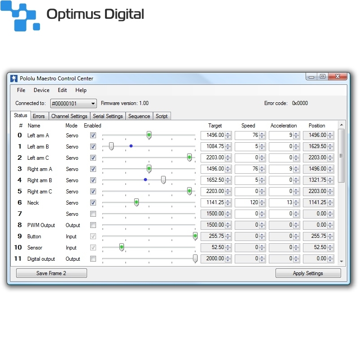Click the Right arm B slider handle

coord(163,180)
